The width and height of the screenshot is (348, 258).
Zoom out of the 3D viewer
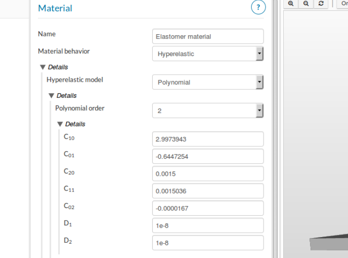point(306,3)
